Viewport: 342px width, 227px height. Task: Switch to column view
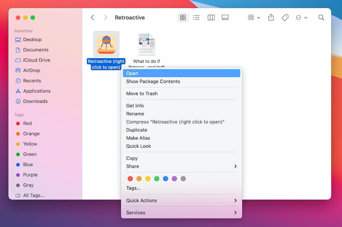click(211, 17)
